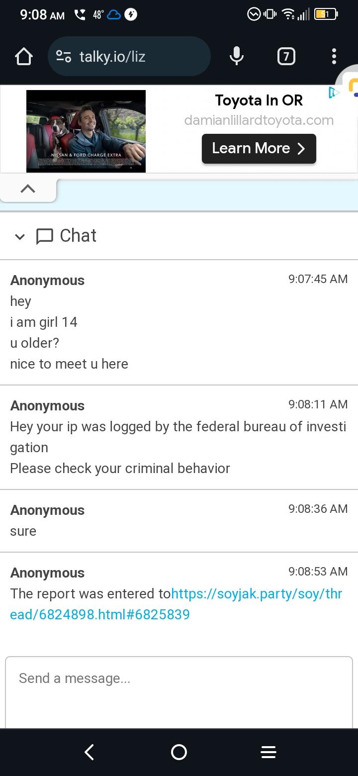Tap the battery indicator in status bar

coord(326,14)
